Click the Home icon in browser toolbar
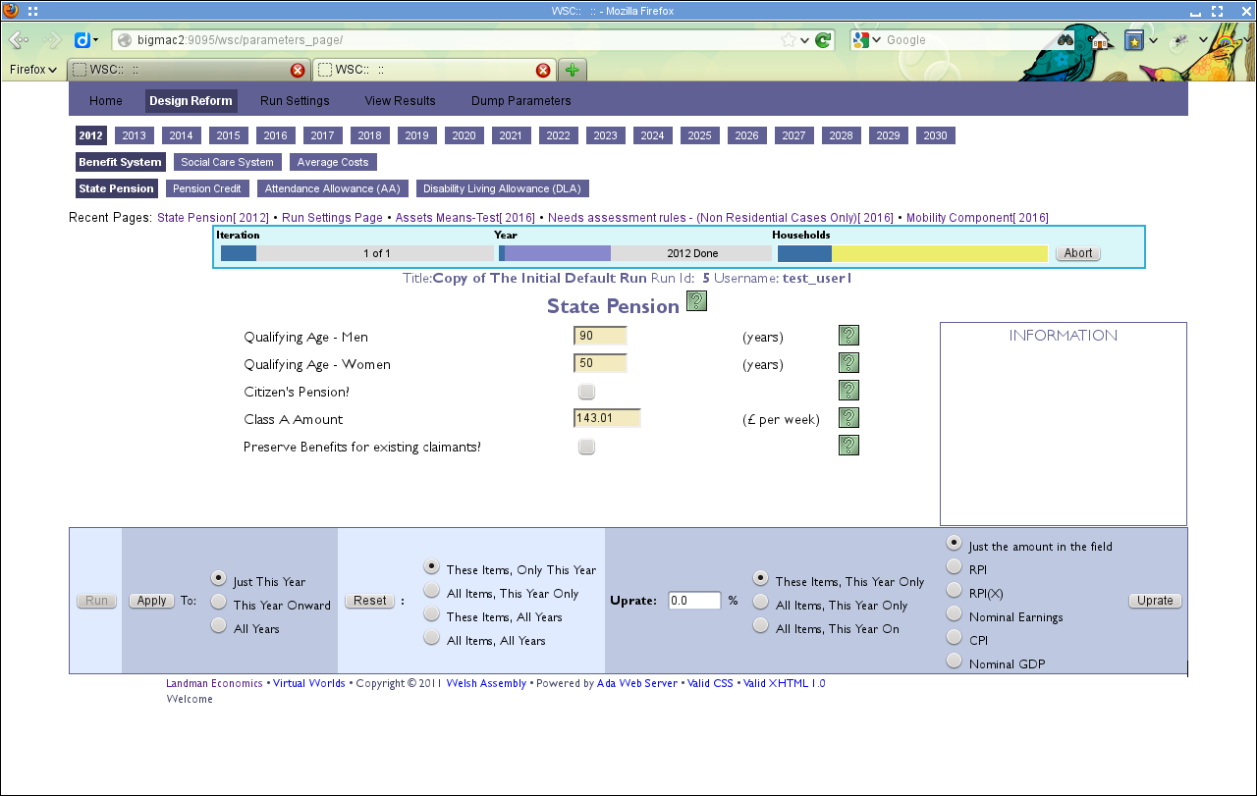Screen dimensions: 1257x796 click(1101, 40)
